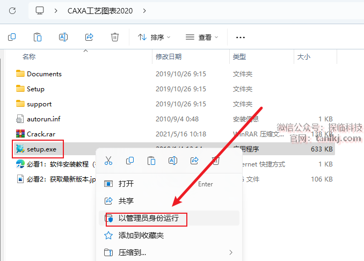Expand chevron after CAXA工艺图表2020

(144, 11)
